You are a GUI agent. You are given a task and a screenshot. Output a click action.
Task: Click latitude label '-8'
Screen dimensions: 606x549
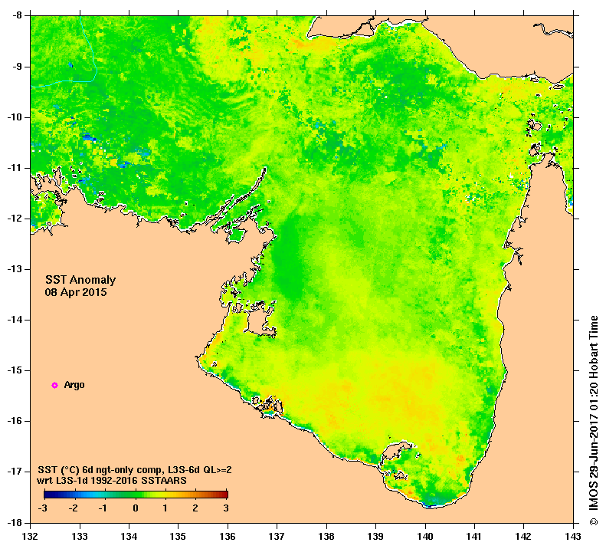18,16
